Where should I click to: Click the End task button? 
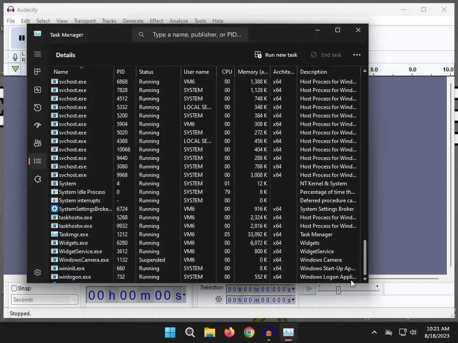(x=326, y=55)
